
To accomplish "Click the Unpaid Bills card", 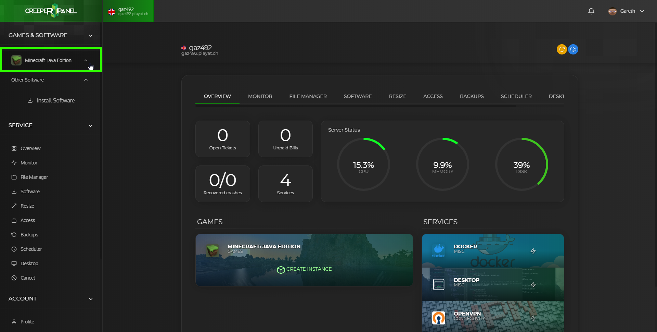I will (x=285, y=139).
